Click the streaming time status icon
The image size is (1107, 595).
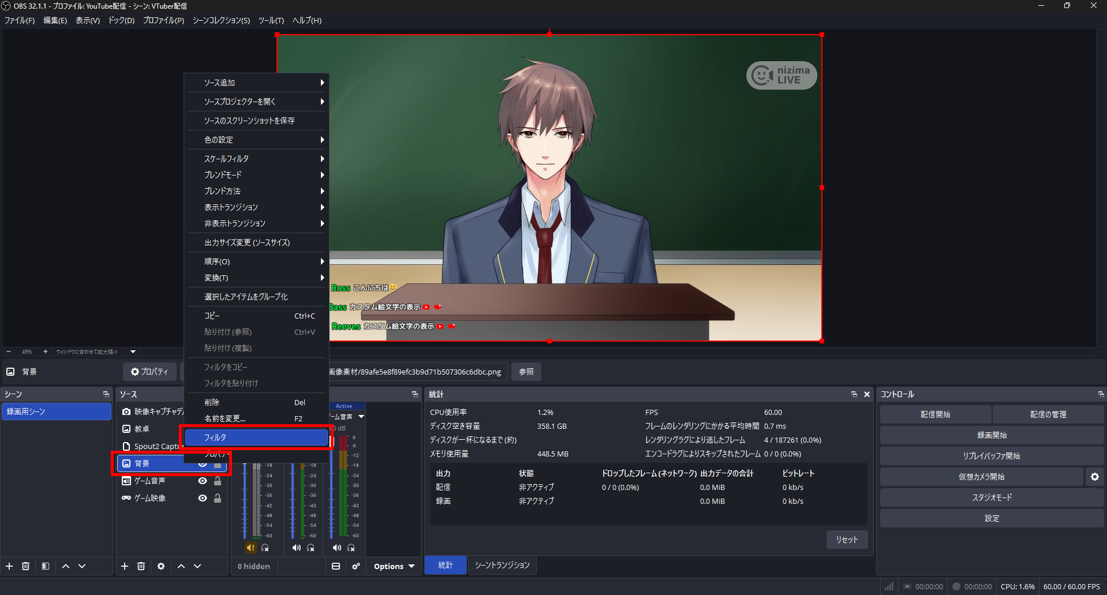point(907,586)
